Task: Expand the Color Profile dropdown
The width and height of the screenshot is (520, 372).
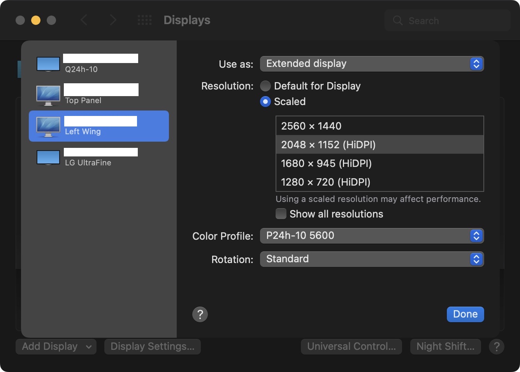Action: (372, 236)
